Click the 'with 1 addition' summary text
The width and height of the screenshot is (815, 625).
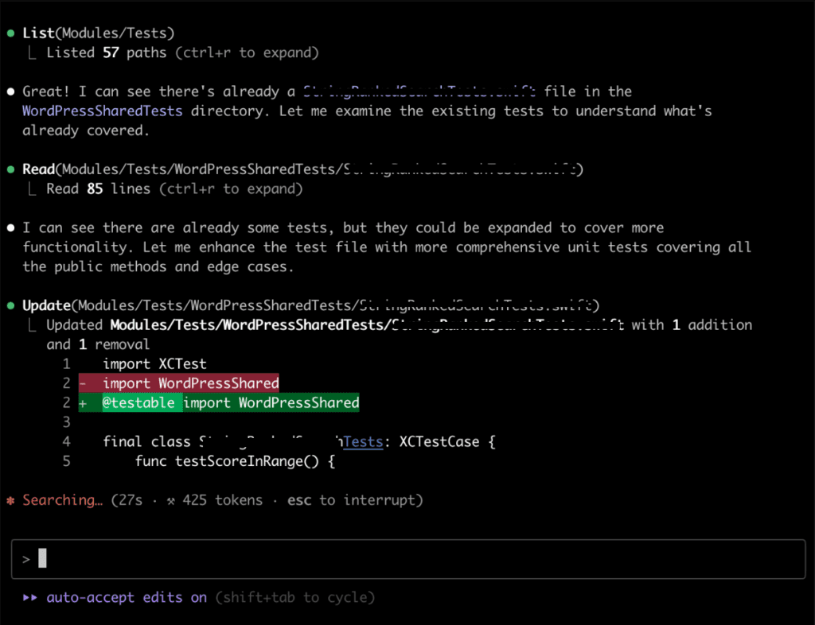[x=692, y=325]
